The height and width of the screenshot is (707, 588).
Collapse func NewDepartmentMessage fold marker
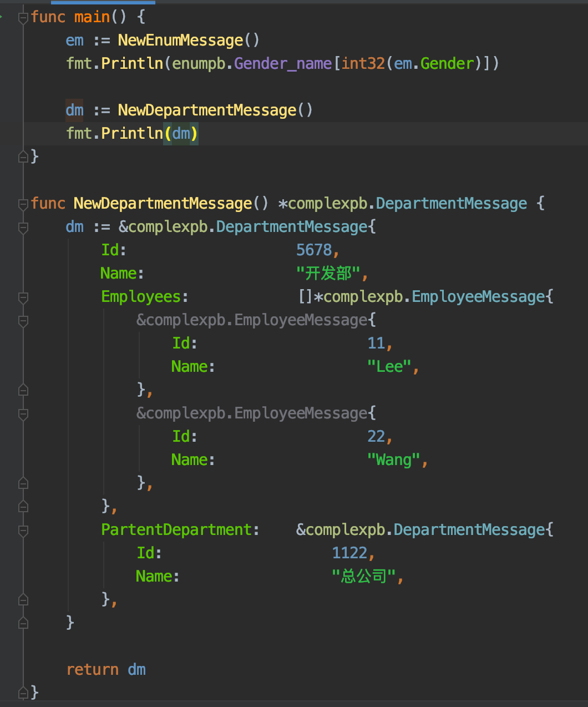[23, 204]
